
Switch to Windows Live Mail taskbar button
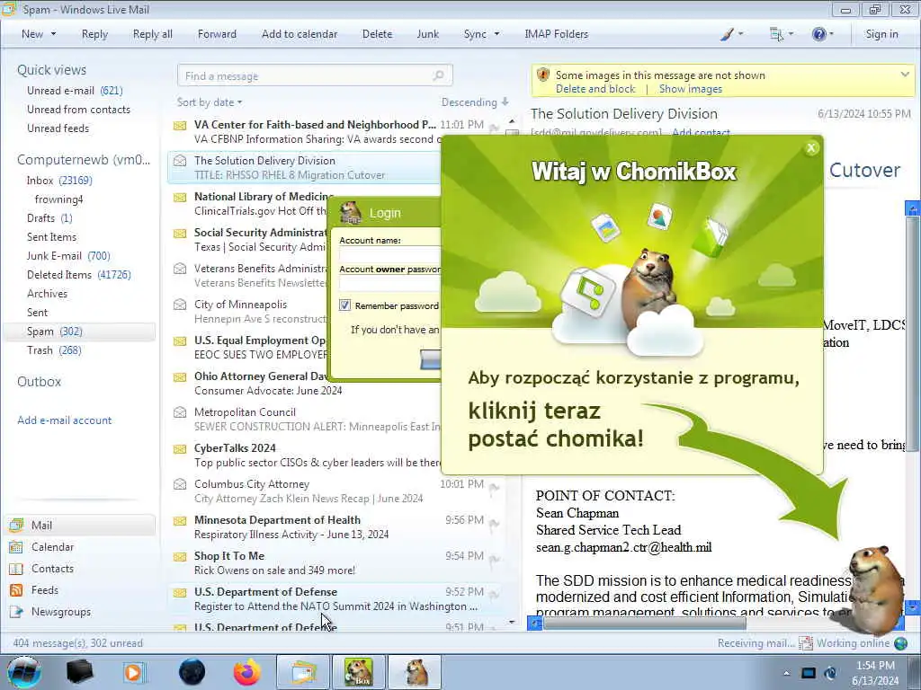(x=303, y=672)
